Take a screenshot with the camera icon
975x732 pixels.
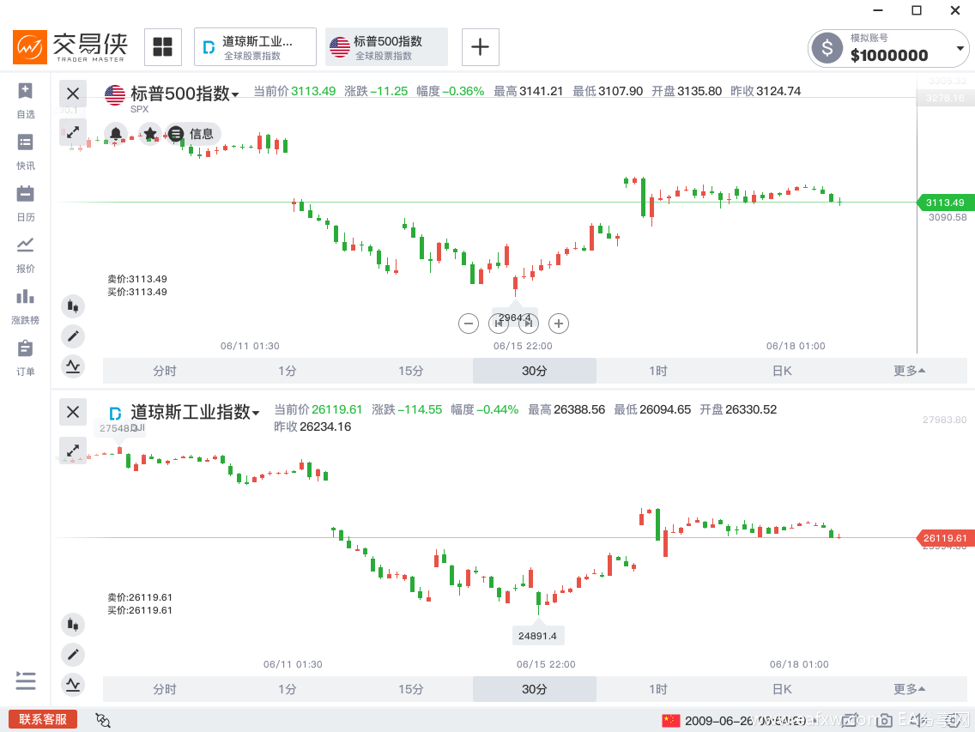(884, 720)
